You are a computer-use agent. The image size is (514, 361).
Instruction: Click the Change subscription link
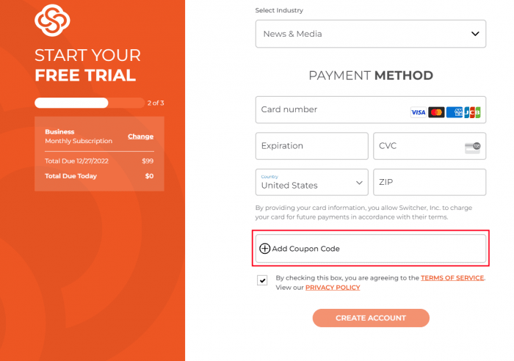tap(141, 136)
